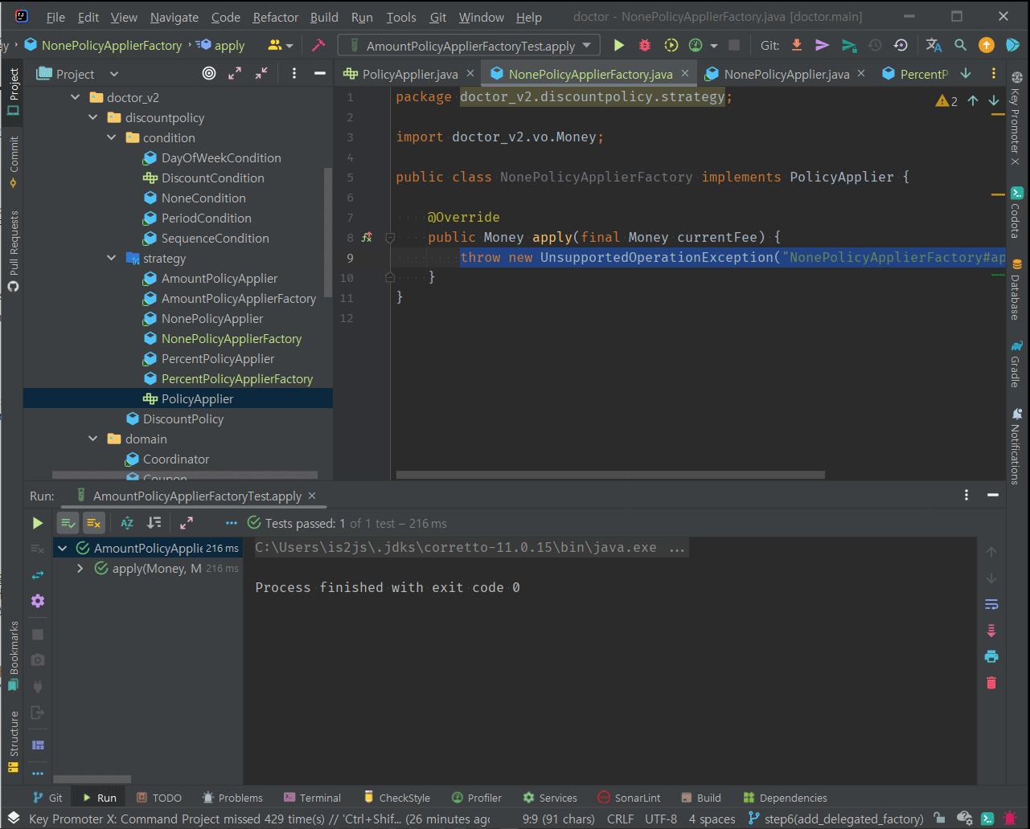Toggle the Show Ignored tests filter
This screenshot has width=1030, height=829.
(94, 523)
